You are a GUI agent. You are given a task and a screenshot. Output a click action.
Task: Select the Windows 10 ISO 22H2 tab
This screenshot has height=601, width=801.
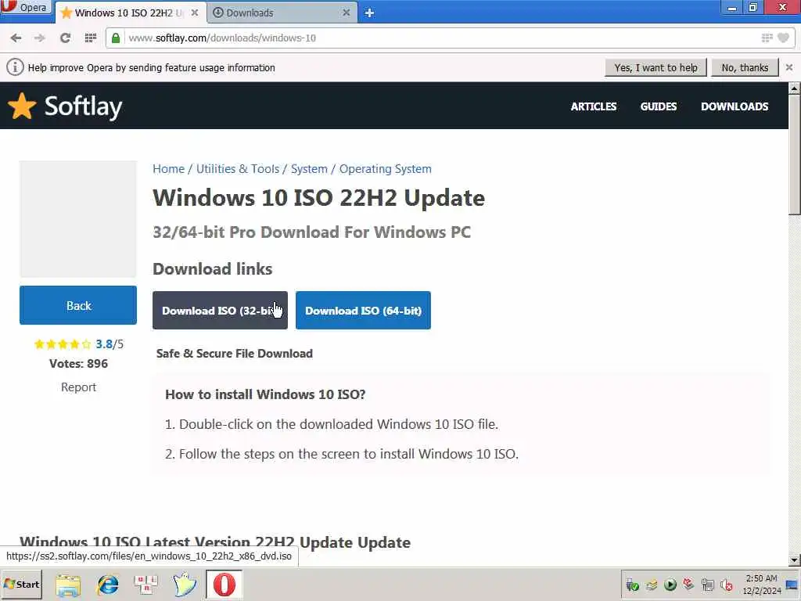click(x=131, y=13)
